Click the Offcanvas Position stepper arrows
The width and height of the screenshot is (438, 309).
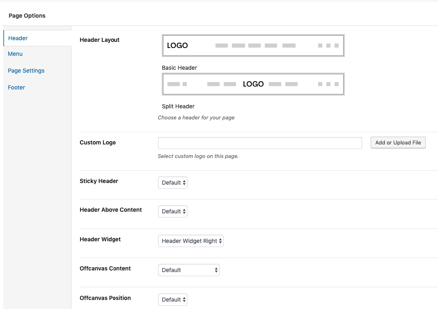pos(184,299)
